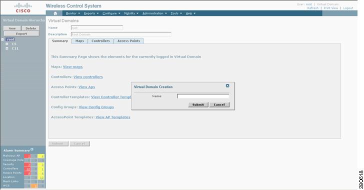Image resolution: width=364 pixels, height=190 pixels.
Task: Open the Monitor dropdown menu
Action: (72, 13)
